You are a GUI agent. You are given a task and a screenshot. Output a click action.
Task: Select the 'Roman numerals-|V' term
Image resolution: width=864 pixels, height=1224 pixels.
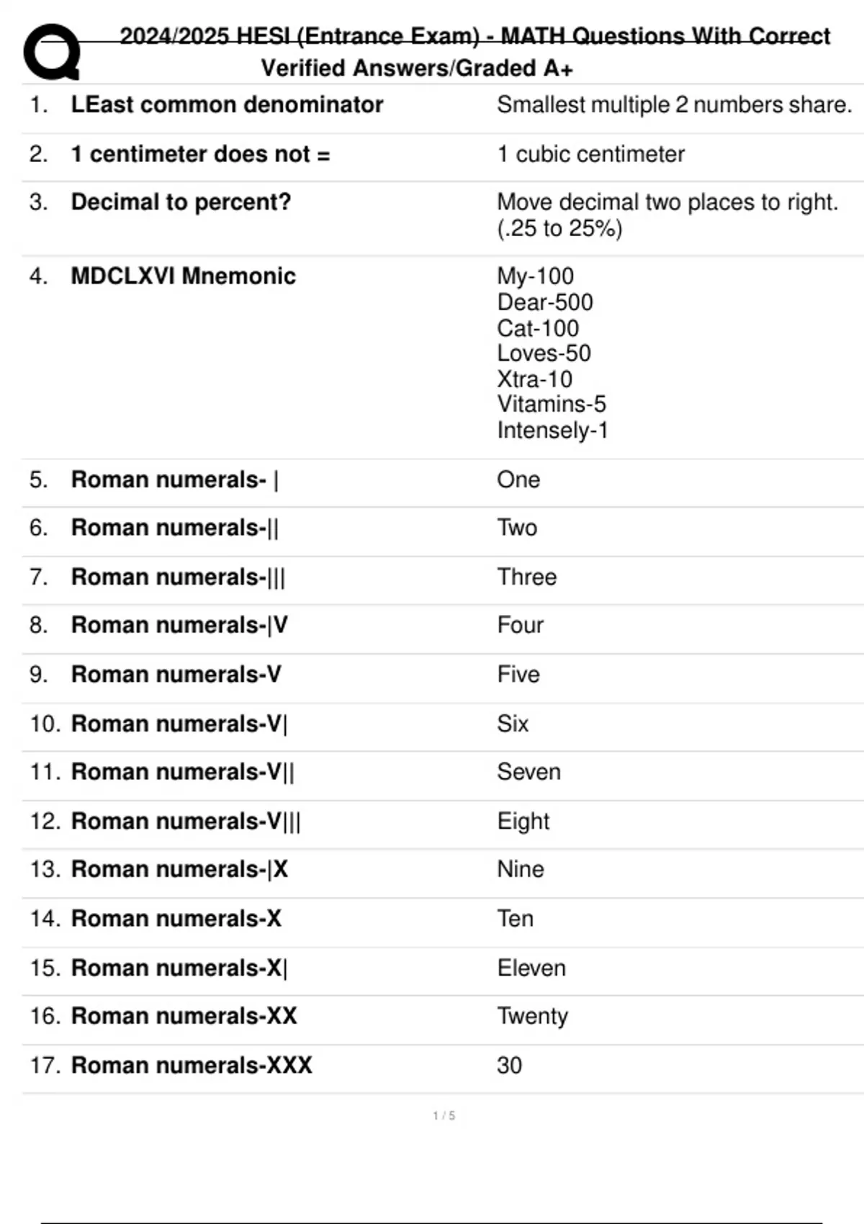[x=179, y=625]
